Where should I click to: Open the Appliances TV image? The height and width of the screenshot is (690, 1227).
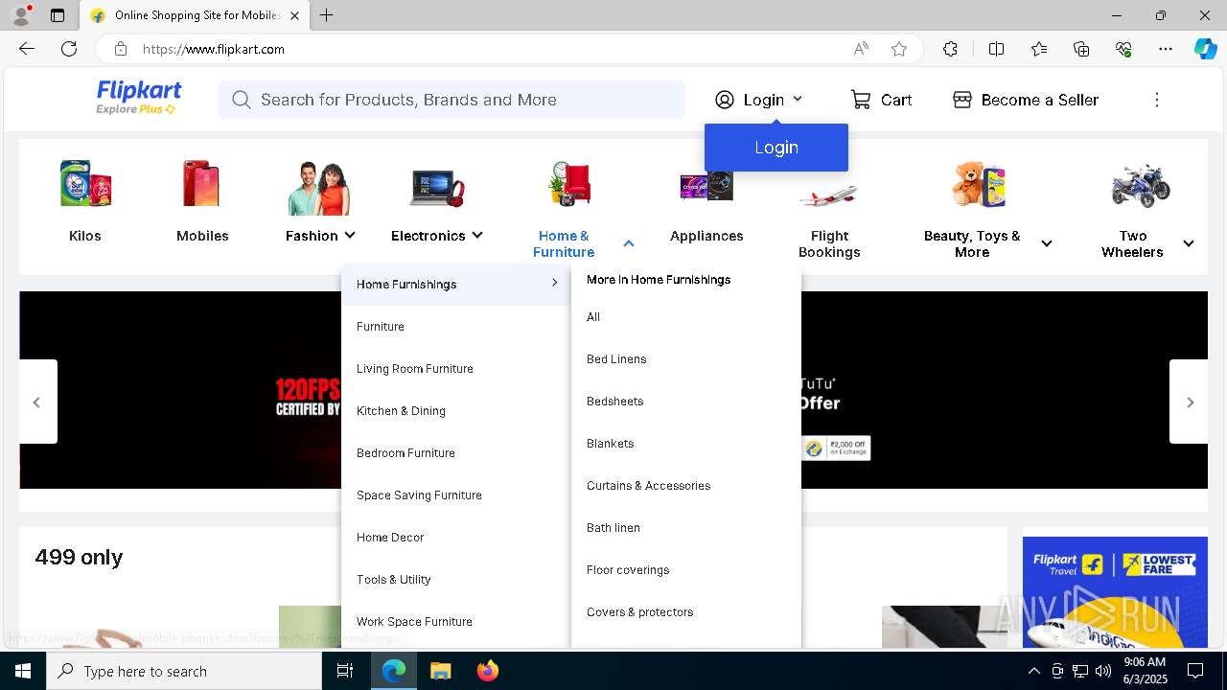(706, 186)
